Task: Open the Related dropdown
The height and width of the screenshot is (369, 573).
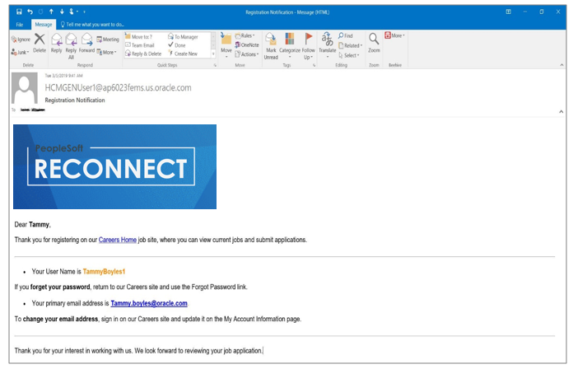Action: pyautogui.click(x=350, y=45)
